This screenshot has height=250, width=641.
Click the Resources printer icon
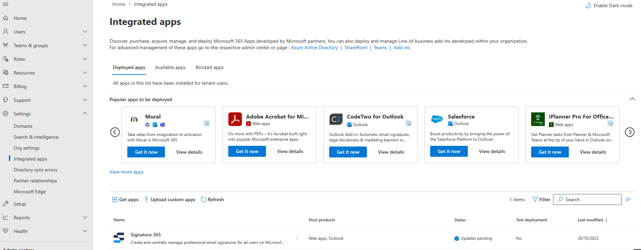[5, 73]
